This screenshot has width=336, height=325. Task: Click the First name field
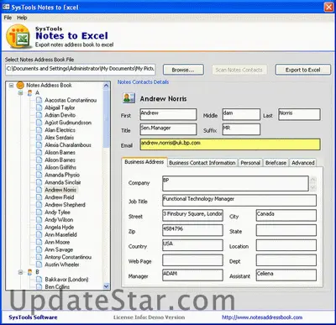pyautogui.click(x=168, y=114)
